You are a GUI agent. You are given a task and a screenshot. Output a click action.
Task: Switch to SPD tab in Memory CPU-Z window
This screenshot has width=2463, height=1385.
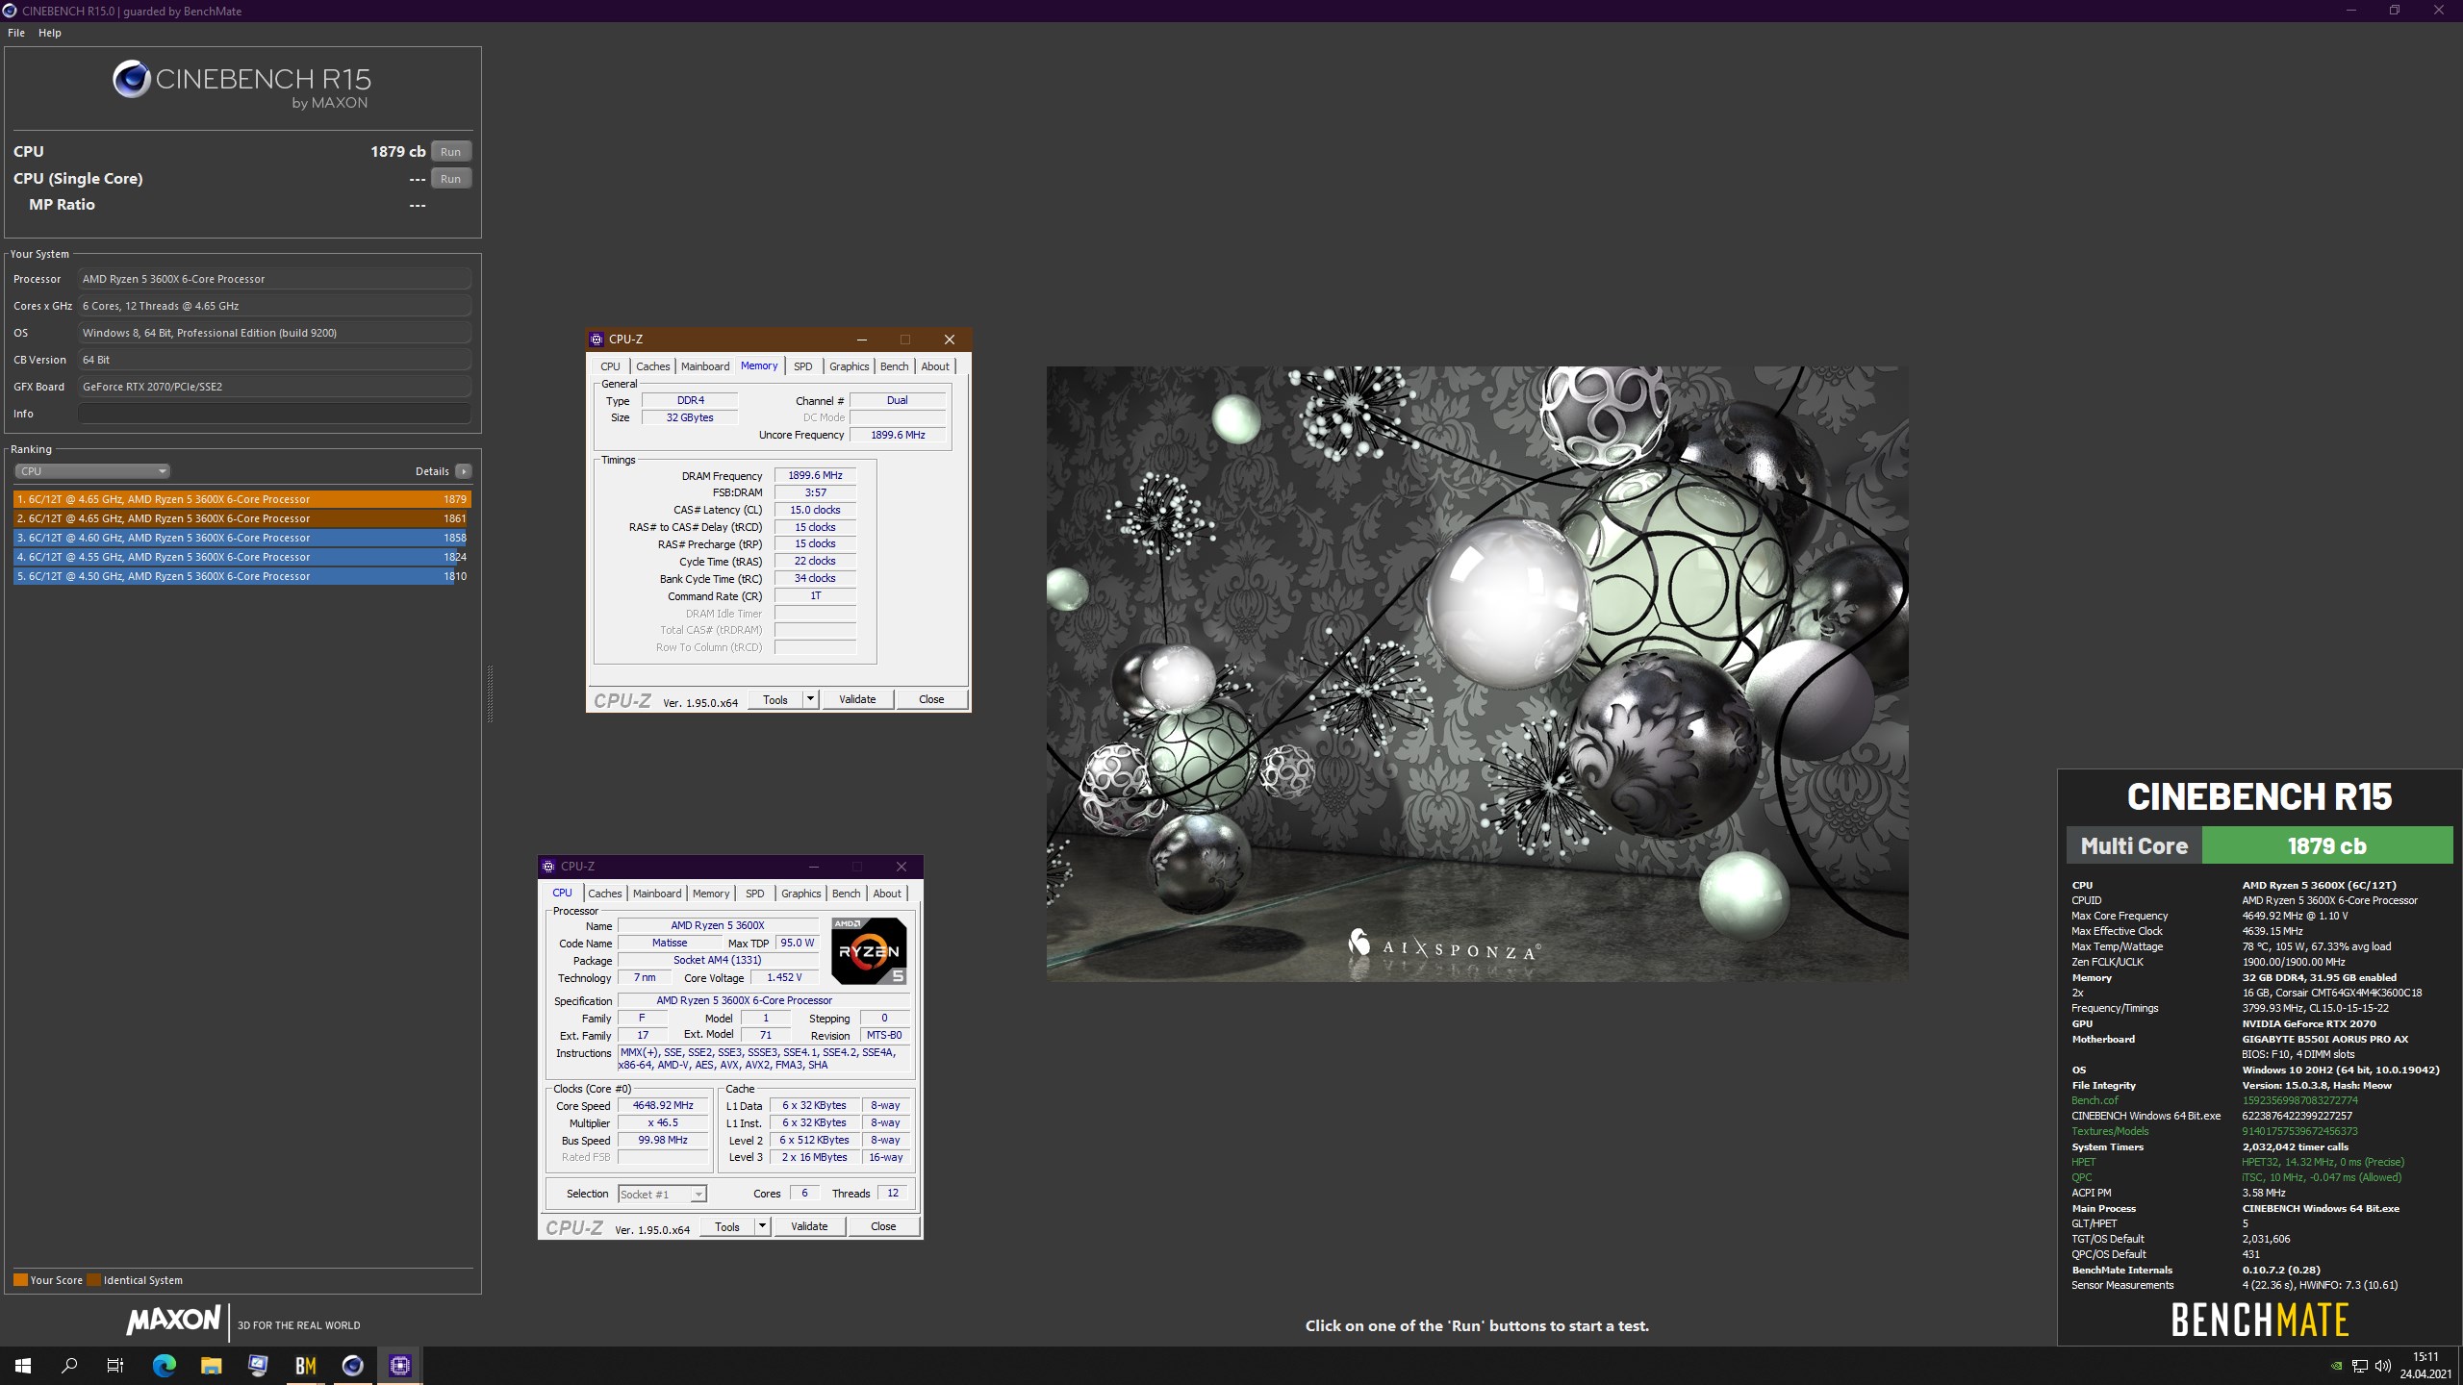(802, 366)
